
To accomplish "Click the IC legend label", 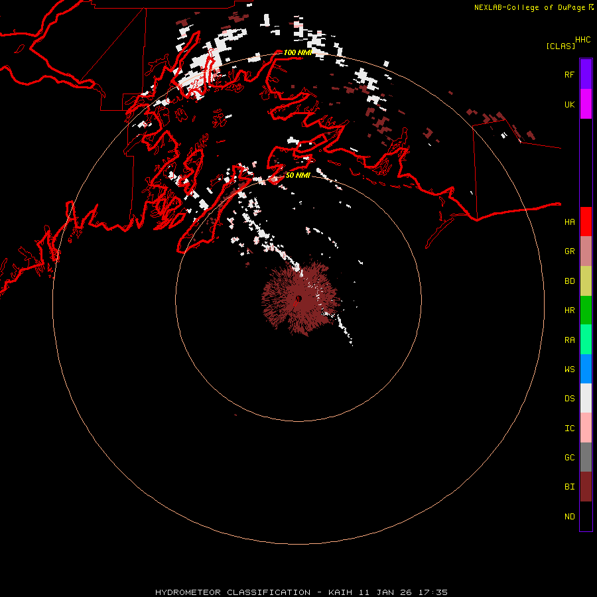I will [569, 429].
